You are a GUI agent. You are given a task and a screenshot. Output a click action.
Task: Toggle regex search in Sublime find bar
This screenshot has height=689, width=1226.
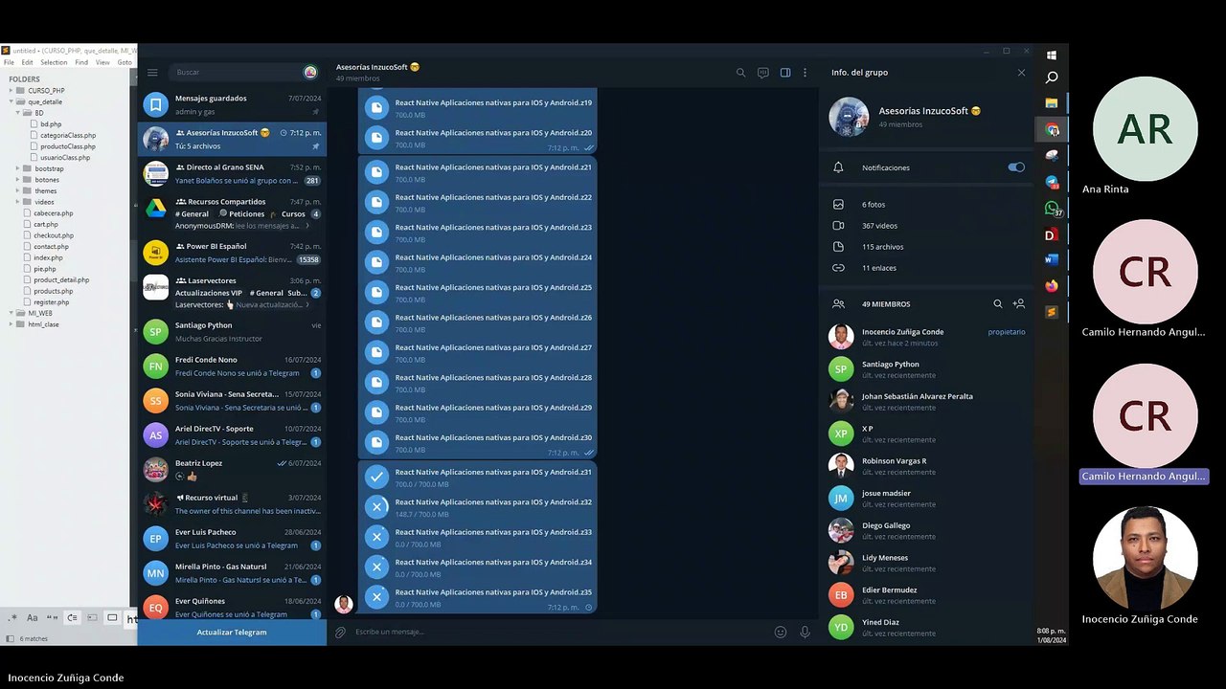(x=12, y=618)
